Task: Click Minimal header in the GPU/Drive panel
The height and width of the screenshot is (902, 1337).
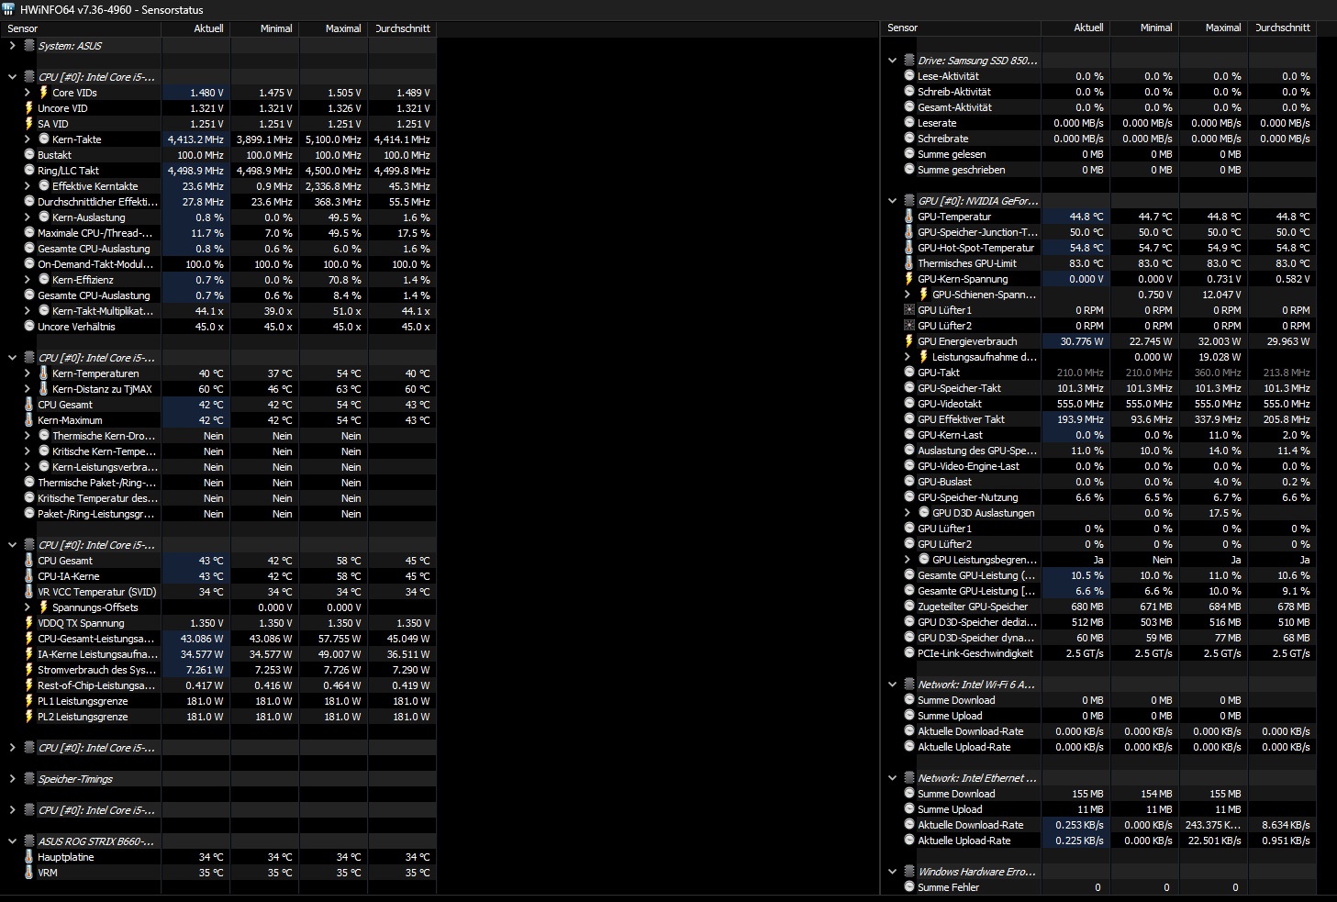Action: 1144,28
